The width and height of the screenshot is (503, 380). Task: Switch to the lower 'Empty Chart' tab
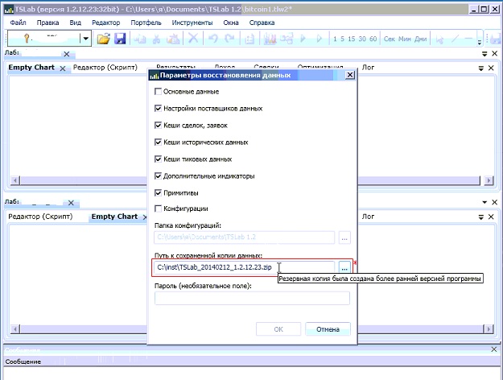click(x=114, y=217)
